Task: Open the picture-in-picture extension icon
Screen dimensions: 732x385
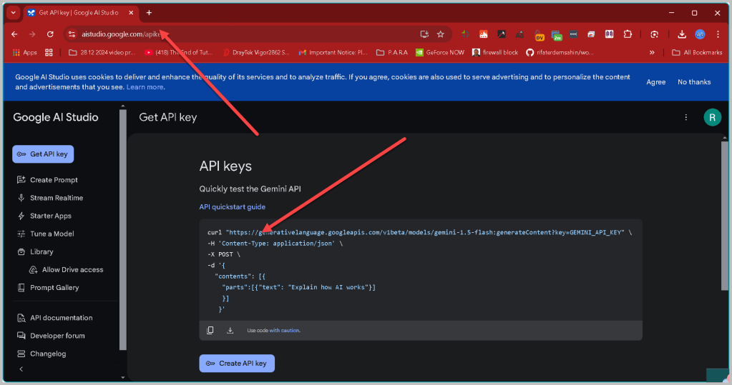Action: pyautogui.click(x=591, y=34)
